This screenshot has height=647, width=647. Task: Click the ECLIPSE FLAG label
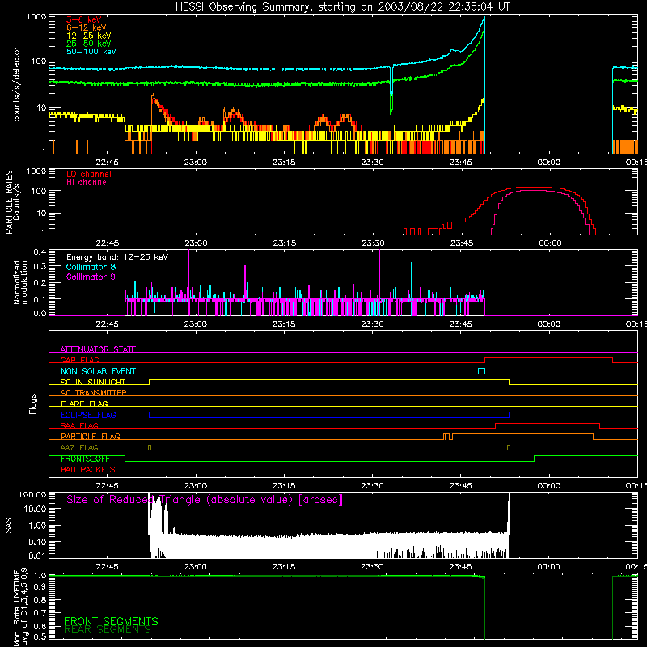tap(88, 415)
